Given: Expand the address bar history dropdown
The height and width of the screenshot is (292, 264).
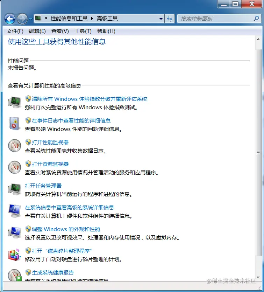Looking at the screenshot, I should pyautogui.click(x=161, y=19).
